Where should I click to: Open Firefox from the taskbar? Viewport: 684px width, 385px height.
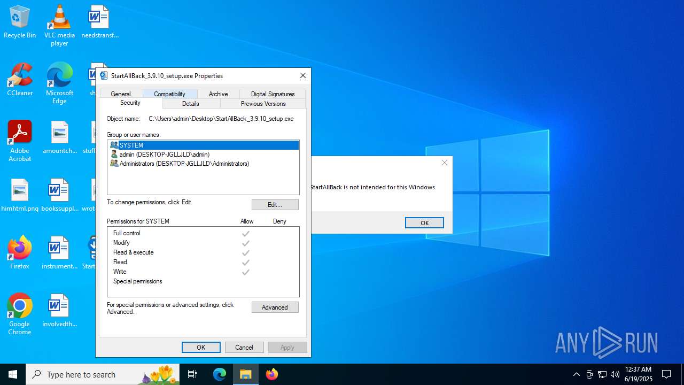pyautogui.click(x=272, y=374)
